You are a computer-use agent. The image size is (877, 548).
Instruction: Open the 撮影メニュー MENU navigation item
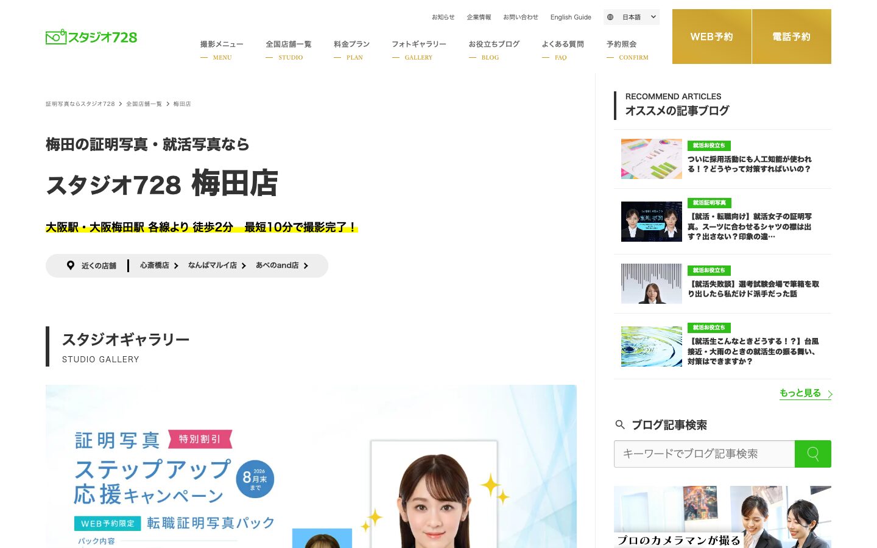(x=222, y=50)
